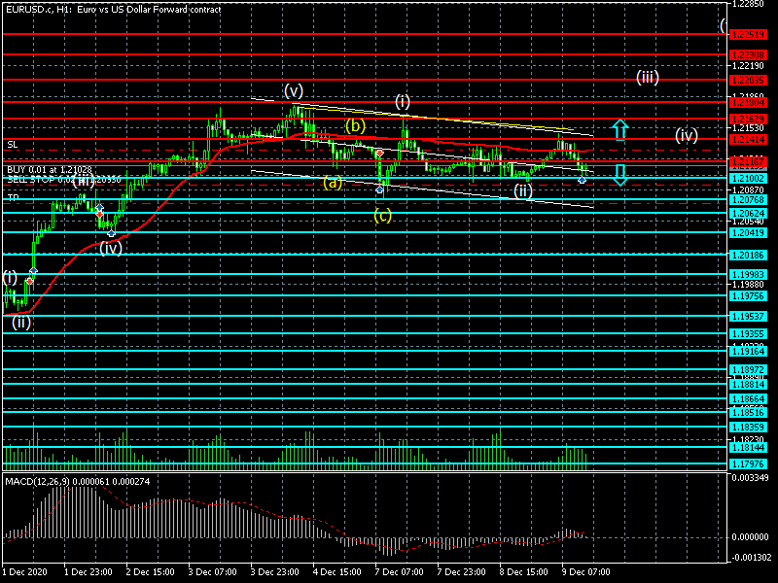Select the projected (iv) wave label on right
Viewport: 778px width, 583px height.
click(687, 135)
